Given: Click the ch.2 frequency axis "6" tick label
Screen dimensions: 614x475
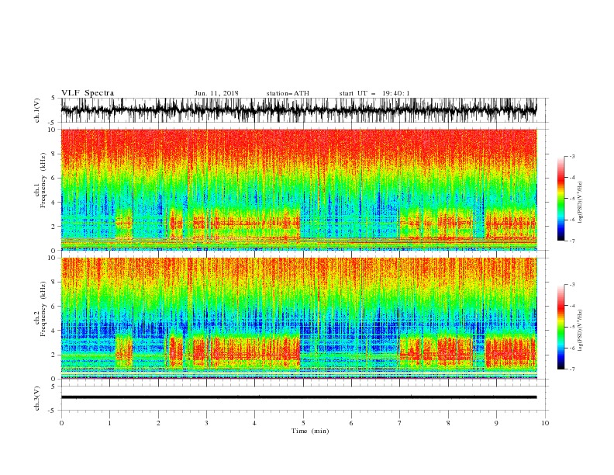Looking at the screenshot, I should (54, 307).
